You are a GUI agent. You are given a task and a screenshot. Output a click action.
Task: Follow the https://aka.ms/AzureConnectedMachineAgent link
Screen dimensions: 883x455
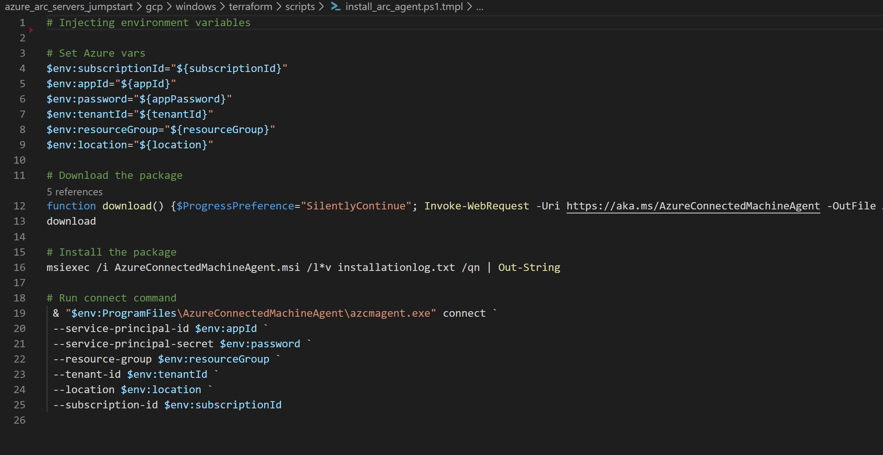693,206
